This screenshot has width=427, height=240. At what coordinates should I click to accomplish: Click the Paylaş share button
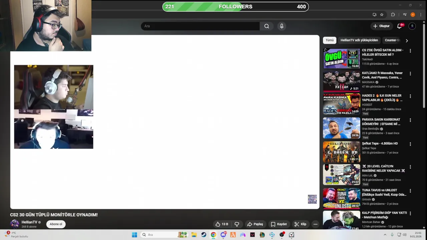[255, 224]
